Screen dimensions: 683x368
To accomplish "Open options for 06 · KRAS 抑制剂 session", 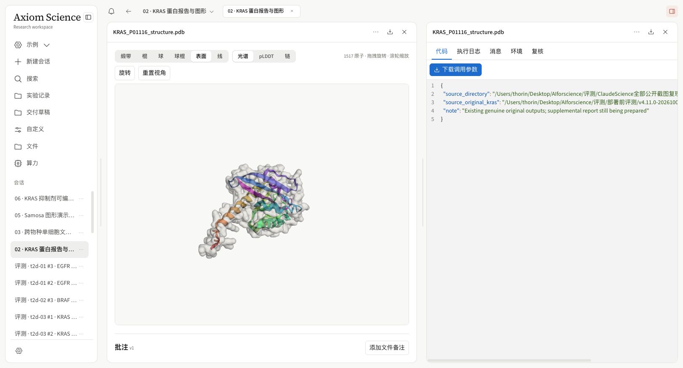I will (x=81, y=198).
